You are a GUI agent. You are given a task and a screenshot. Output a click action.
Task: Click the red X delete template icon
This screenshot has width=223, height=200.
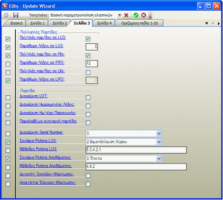126,15
